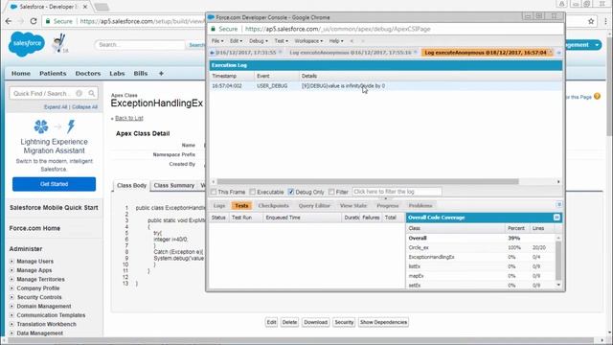Open the Test menu dropdown

281,40
